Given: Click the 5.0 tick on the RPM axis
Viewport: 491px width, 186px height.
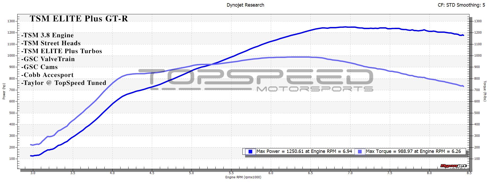Looking at the screenshot, I should point(191,173).
